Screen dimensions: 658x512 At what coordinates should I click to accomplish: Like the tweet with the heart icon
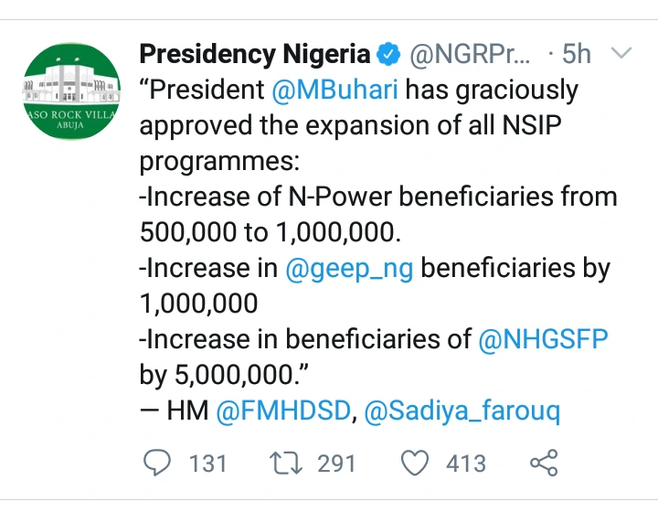click(415, 463)
